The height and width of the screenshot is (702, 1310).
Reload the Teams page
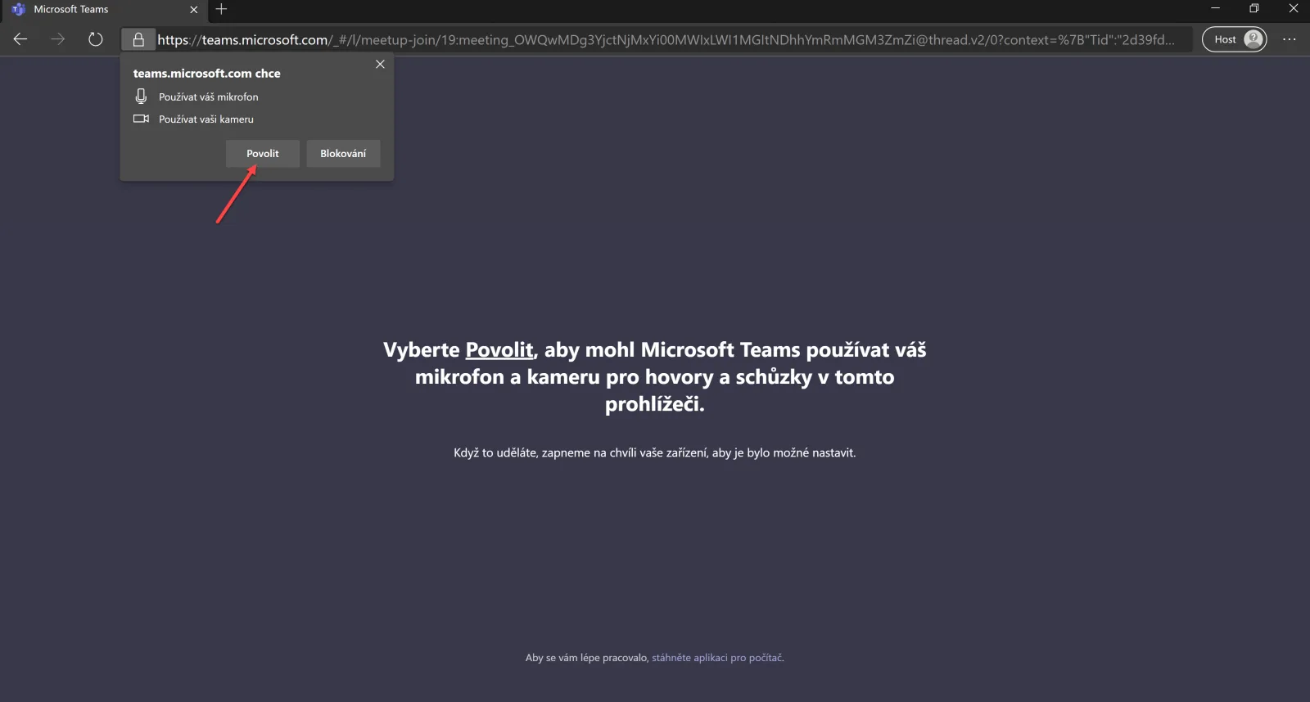(x=96, y=39)
